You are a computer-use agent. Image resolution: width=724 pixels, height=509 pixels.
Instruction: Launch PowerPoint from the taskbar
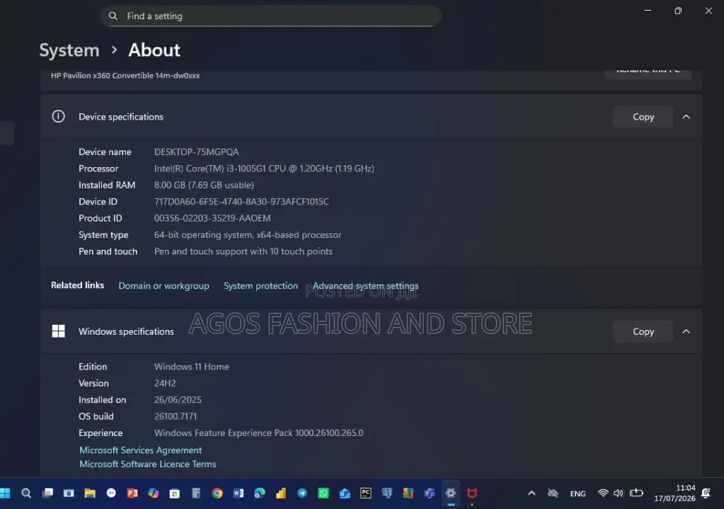coord(132,493)
